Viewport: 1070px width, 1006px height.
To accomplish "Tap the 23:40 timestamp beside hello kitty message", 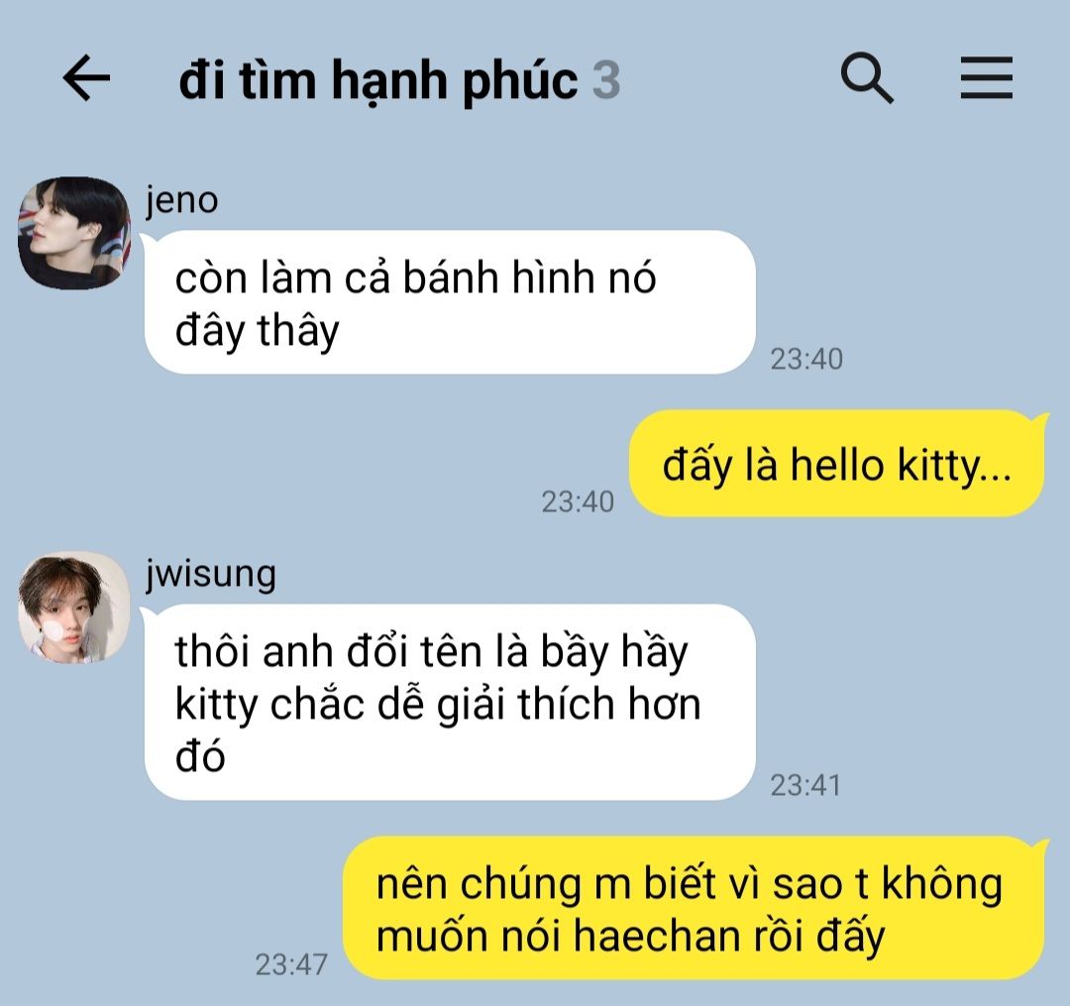I will (x=578, y=502).
